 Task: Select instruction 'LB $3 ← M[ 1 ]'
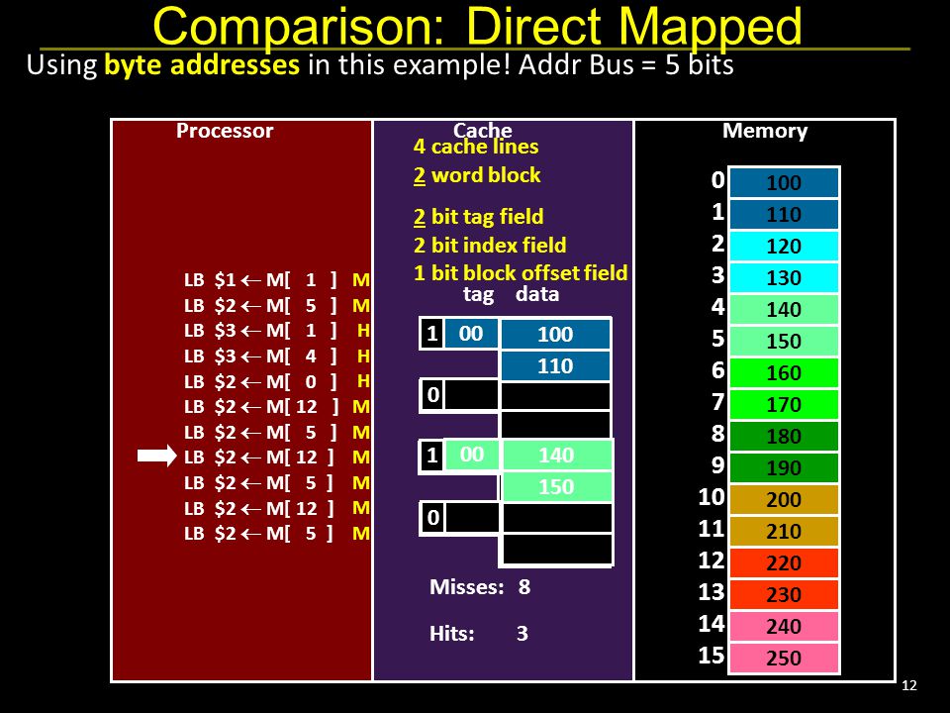260,331
